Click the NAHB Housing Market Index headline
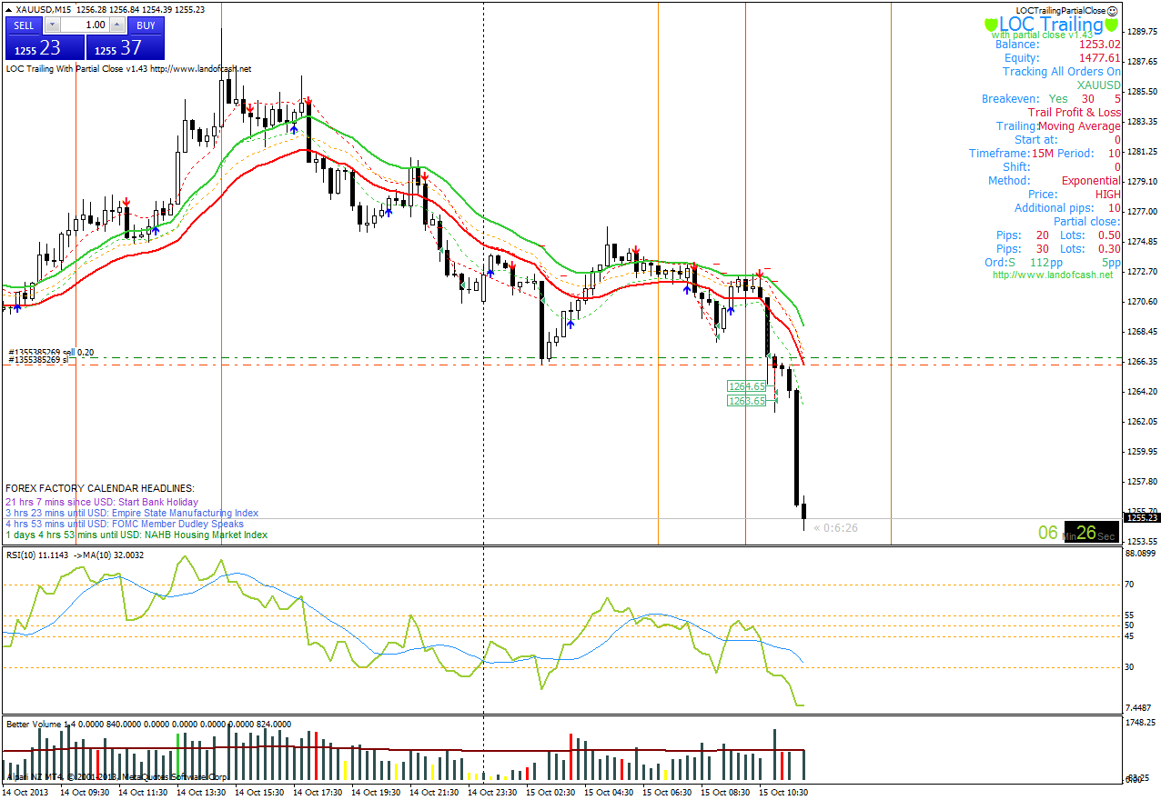The width and height of the screenshot is (1161, 800). click(136, 535)
